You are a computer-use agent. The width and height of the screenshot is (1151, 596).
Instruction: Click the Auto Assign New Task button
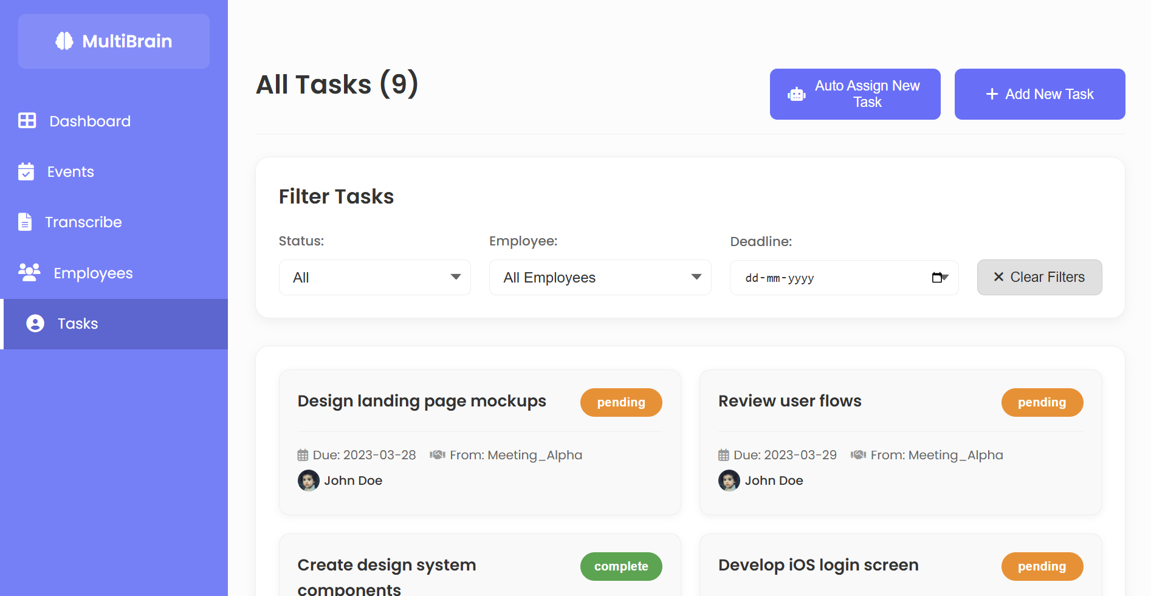click(x=855, y=94)
